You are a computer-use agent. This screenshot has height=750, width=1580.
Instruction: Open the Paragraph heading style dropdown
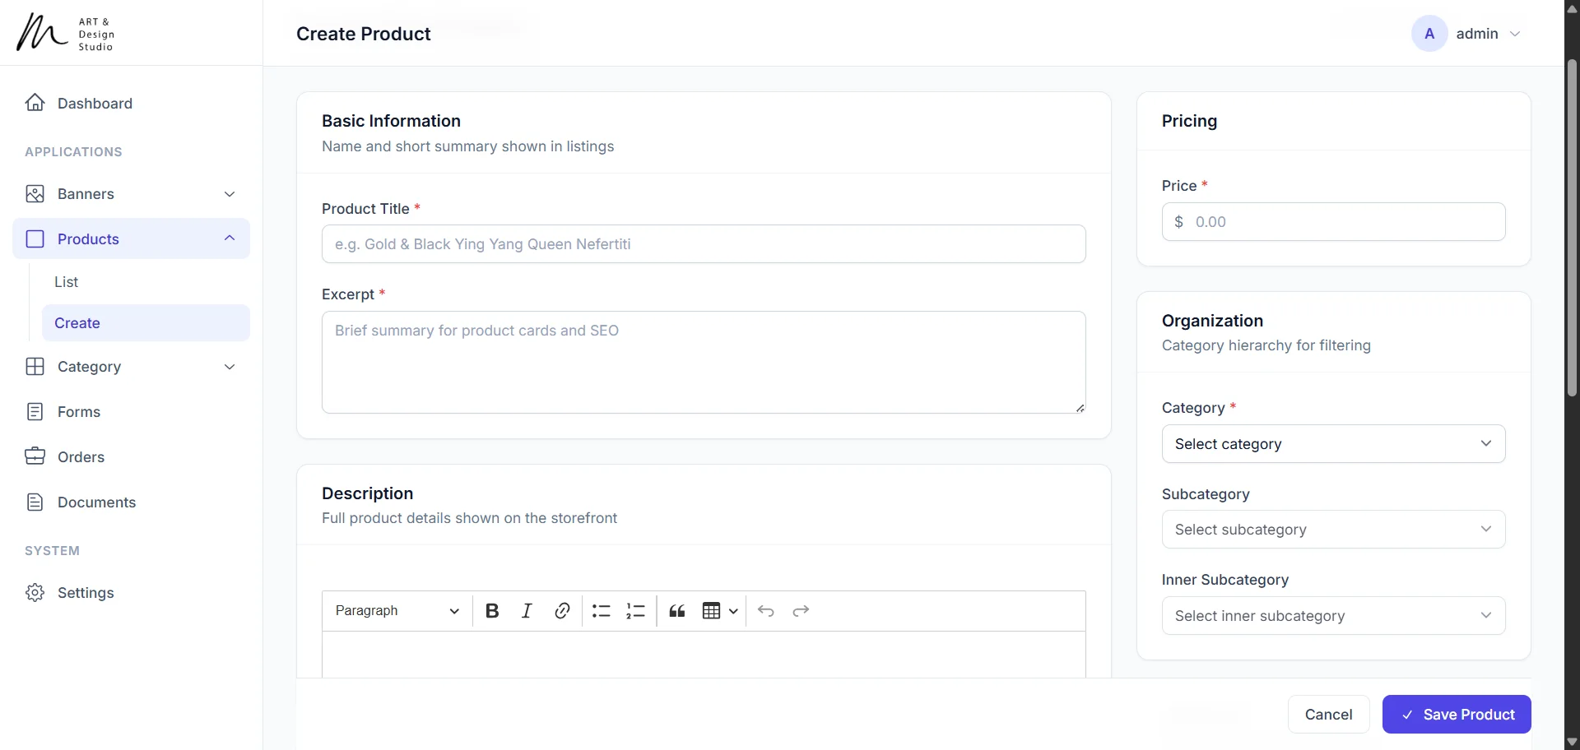coord(397,611)
